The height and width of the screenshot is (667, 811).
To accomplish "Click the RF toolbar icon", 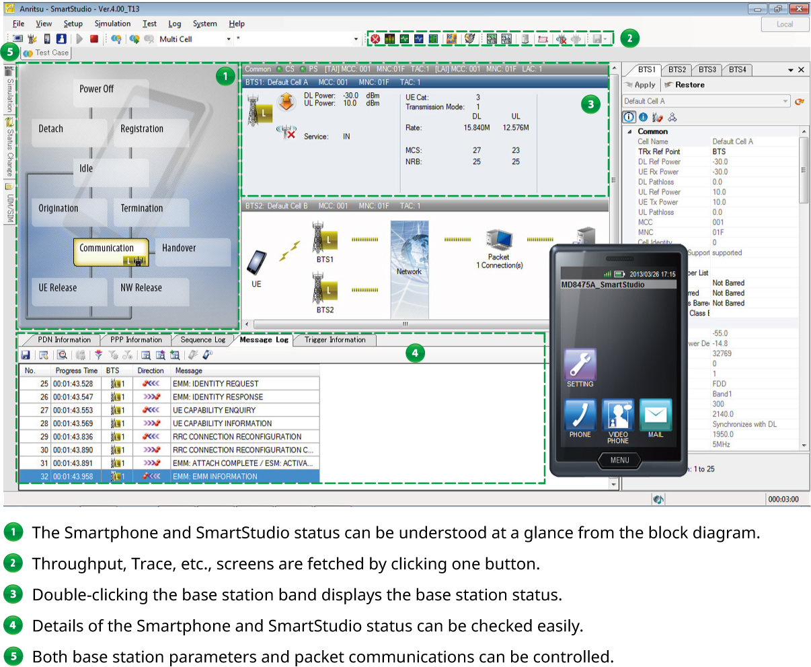I will click(x=451, y=39).
